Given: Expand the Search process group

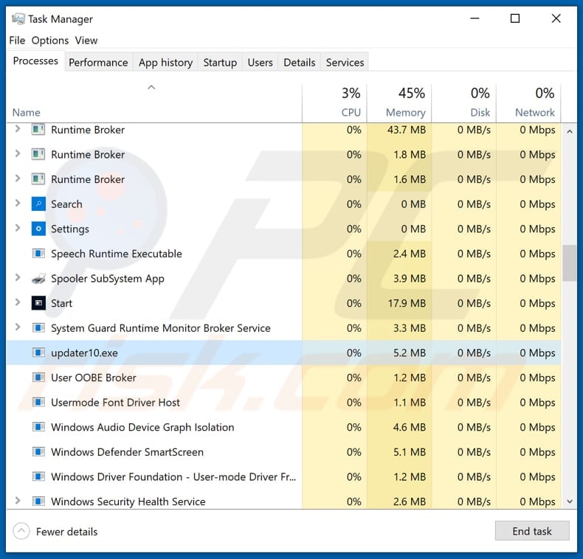Looking at the screenshot, I should pos(18,204).
